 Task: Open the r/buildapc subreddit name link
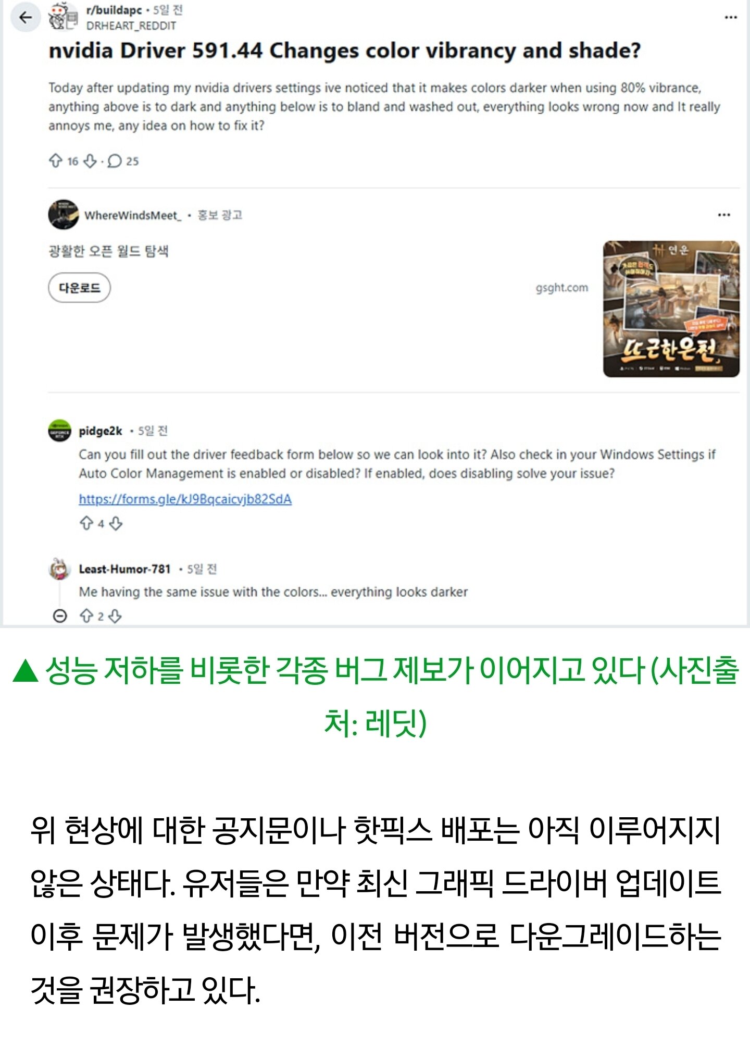pos(114,10)
